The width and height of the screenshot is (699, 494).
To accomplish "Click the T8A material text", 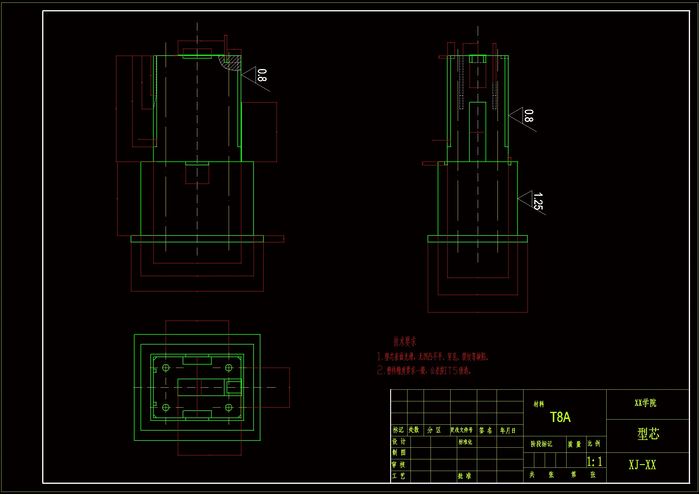I will tap(560, 417).
